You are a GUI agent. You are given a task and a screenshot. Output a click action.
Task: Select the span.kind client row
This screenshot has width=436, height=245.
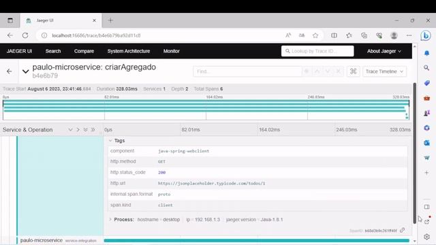click(x=258, y=205)
